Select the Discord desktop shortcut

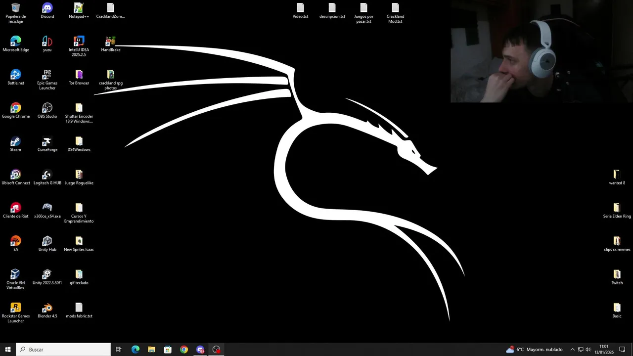pos(47,11)
